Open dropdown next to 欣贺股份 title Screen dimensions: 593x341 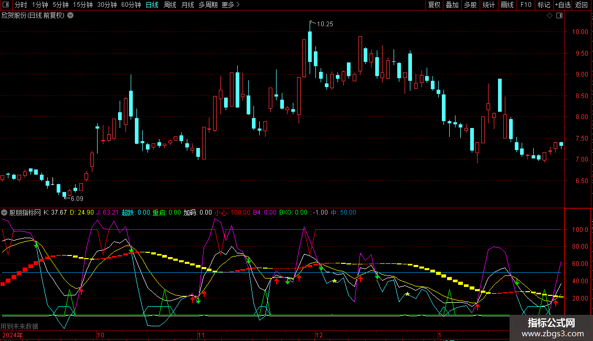[70, 16]
